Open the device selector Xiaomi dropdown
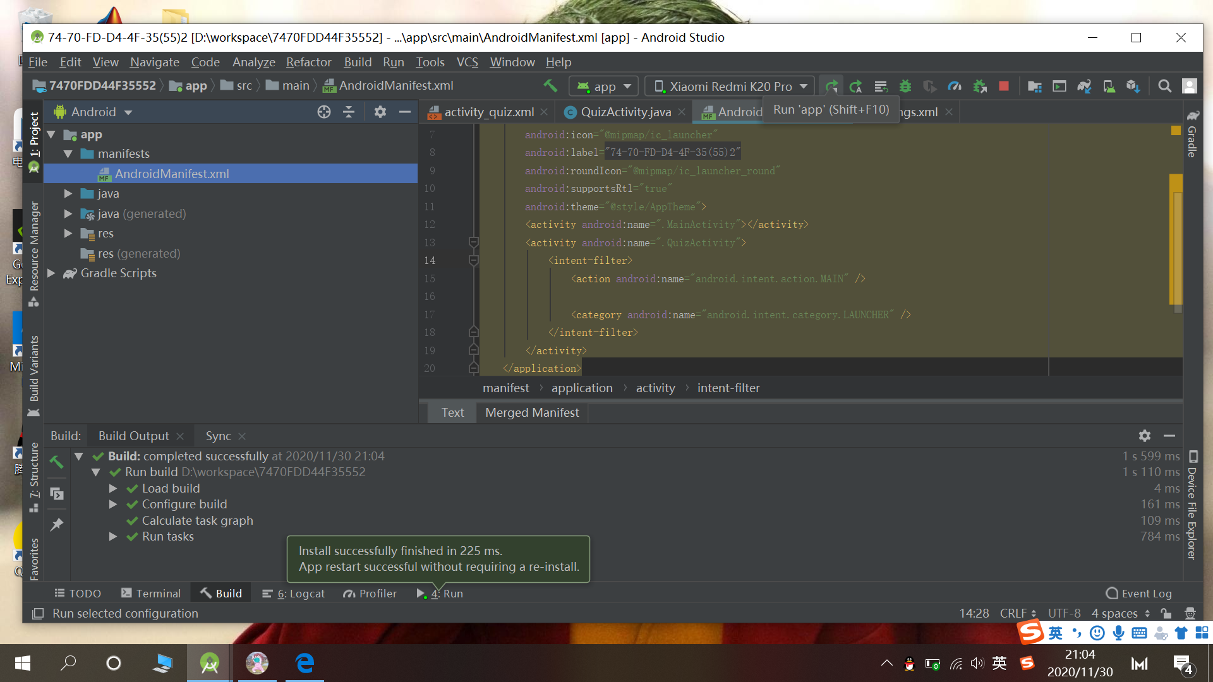Viewport: 1213px width, 682px height. click(x=730, y=87)
